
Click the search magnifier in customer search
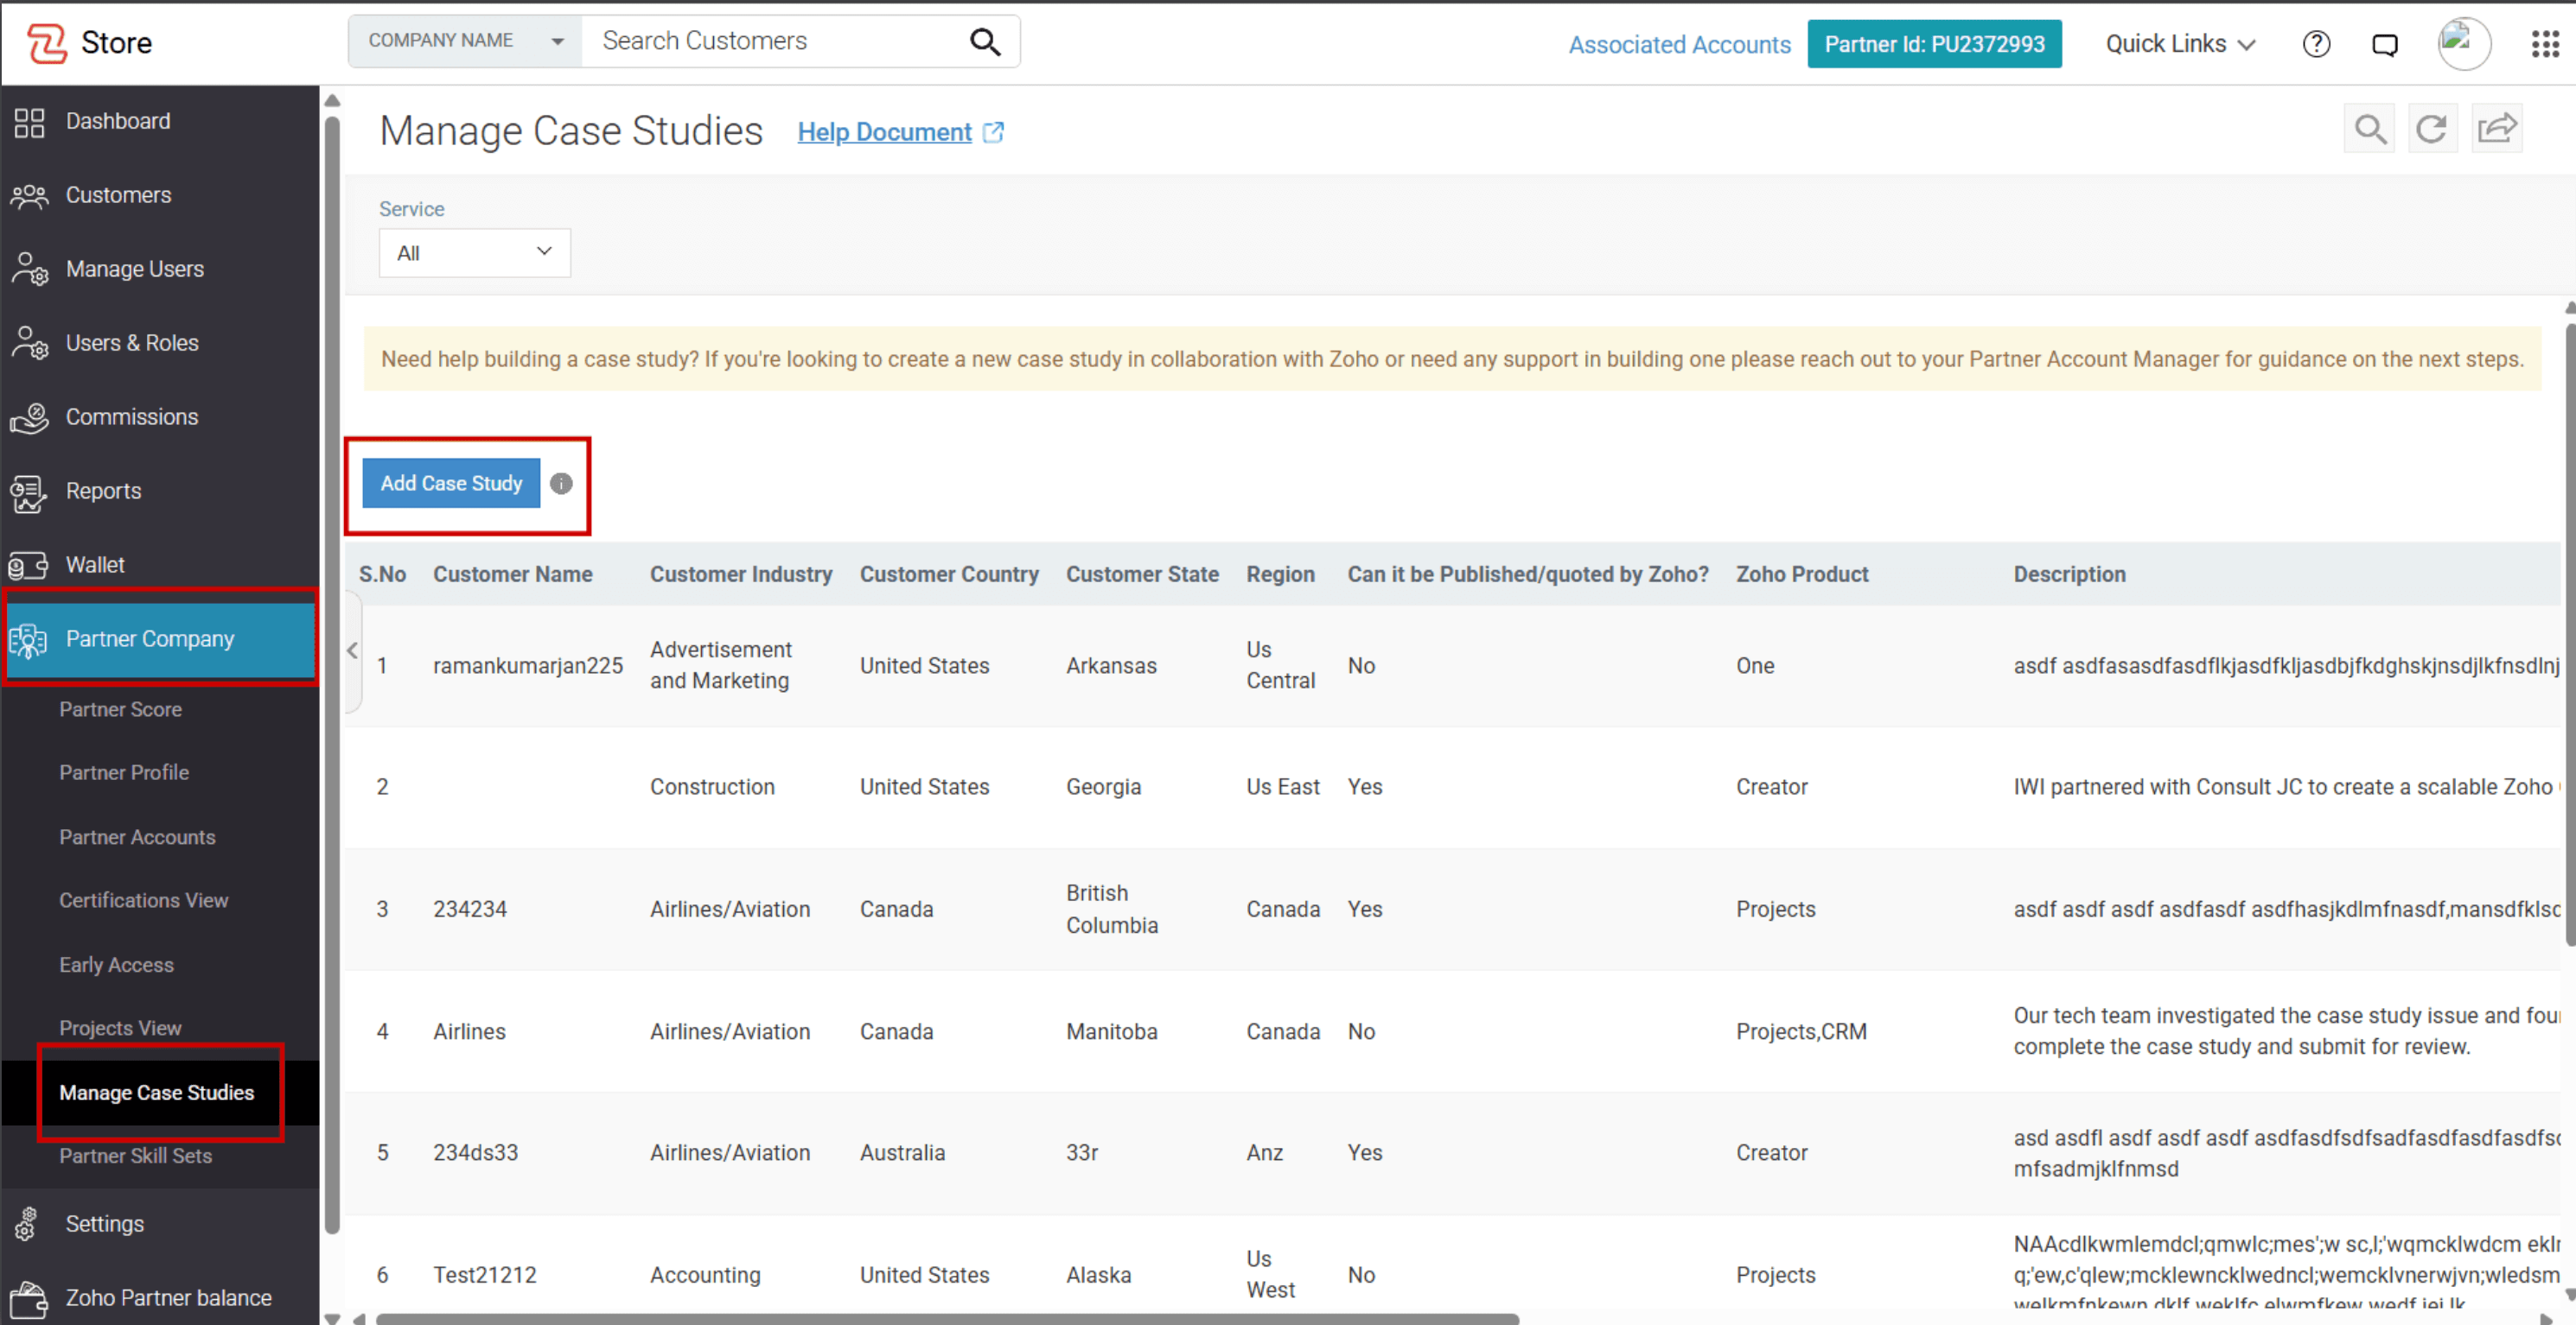(985, 41)
